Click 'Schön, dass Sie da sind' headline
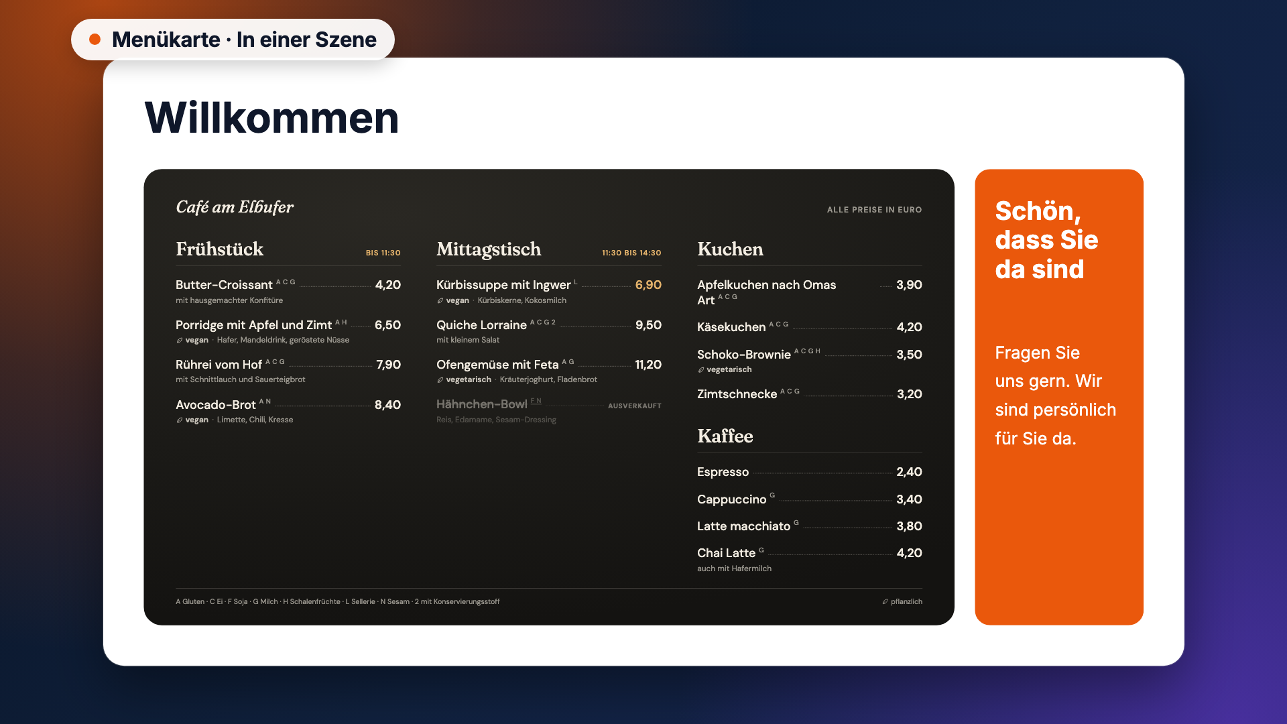Screen dimensions: 1287x724 1046,240
